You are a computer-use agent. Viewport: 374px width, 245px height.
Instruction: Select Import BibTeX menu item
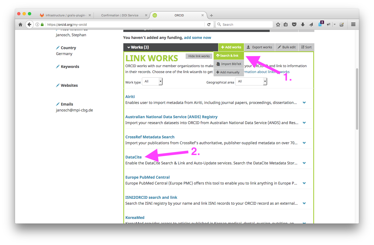(229, 64)
